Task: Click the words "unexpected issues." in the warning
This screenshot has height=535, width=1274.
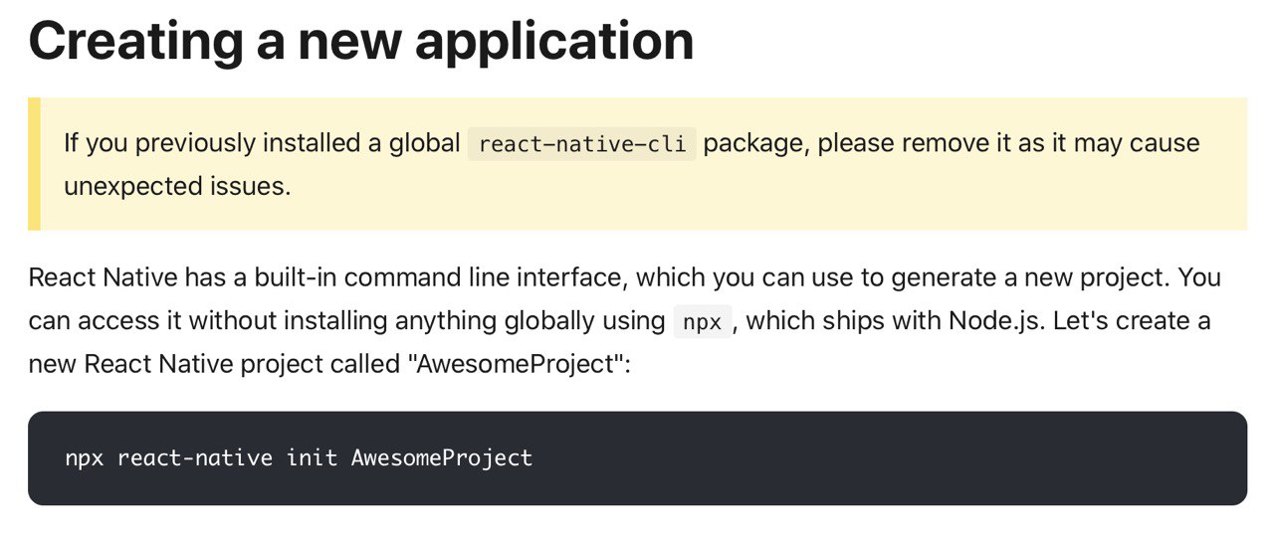Action: click(177, 186)
